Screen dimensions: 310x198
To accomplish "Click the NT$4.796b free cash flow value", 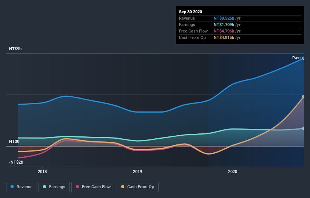I will [224, 31].
